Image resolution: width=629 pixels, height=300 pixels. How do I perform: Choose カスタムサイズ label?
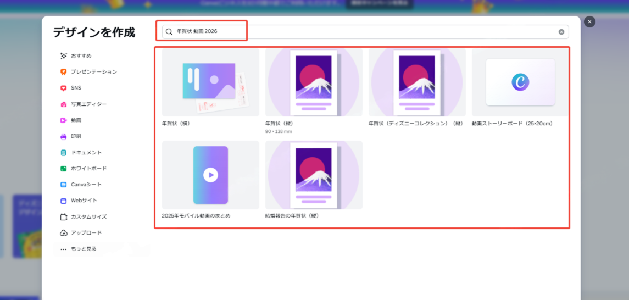88,216
